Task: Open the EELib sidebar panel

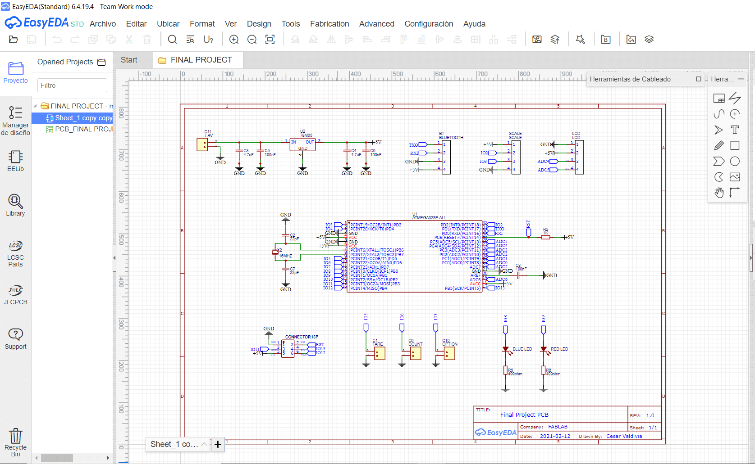Action: tap(15, 161)
